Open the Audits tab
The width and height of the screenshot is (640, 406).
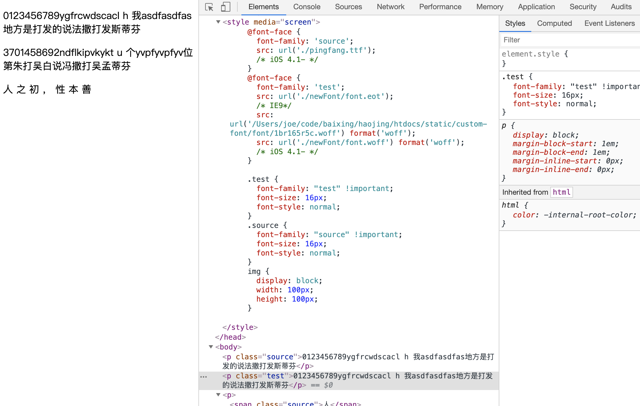[x=621, y=7]
